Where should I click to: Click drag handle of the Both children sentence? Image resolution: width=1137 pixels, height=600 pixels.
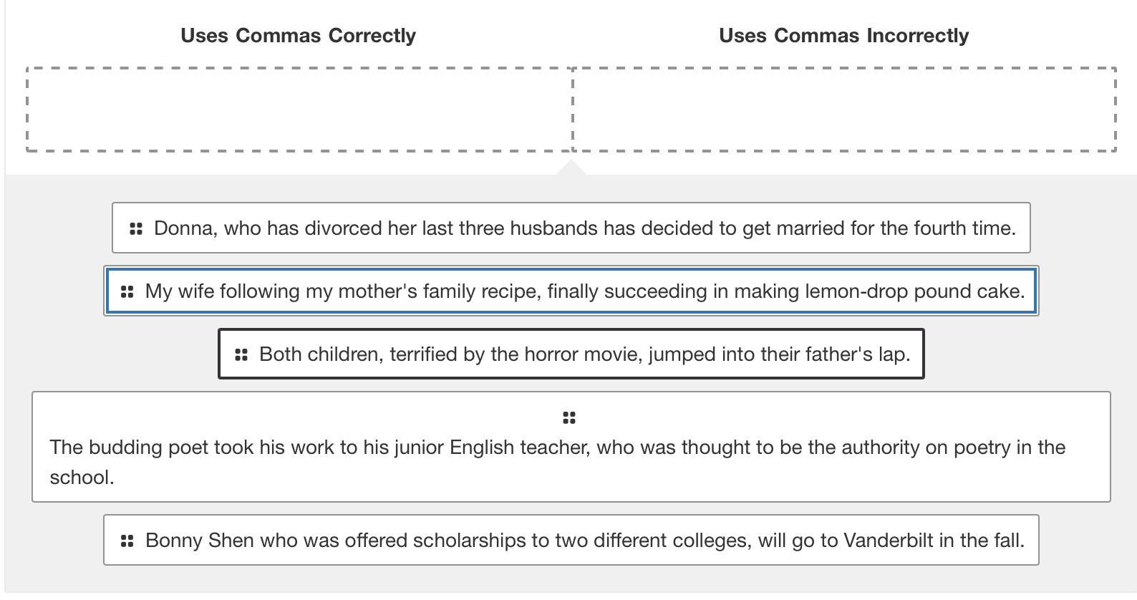click(241, 354)
